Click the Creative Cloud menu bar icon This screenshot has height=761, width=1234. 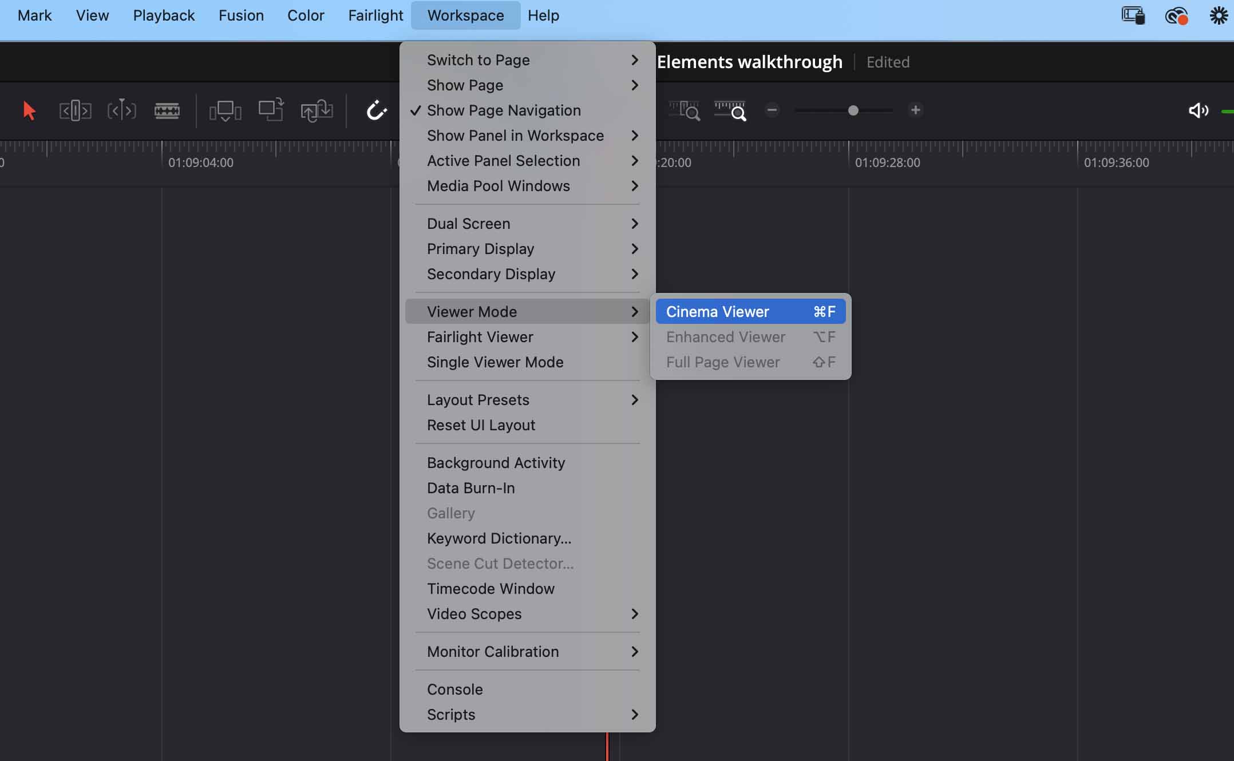(1176, 15)
